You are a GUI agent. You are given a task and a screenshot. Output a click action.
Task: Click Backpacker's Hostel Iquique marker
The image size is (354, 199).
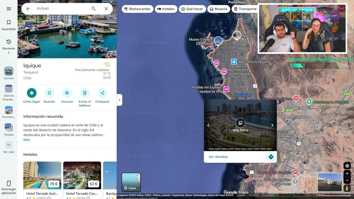point(224,71)
